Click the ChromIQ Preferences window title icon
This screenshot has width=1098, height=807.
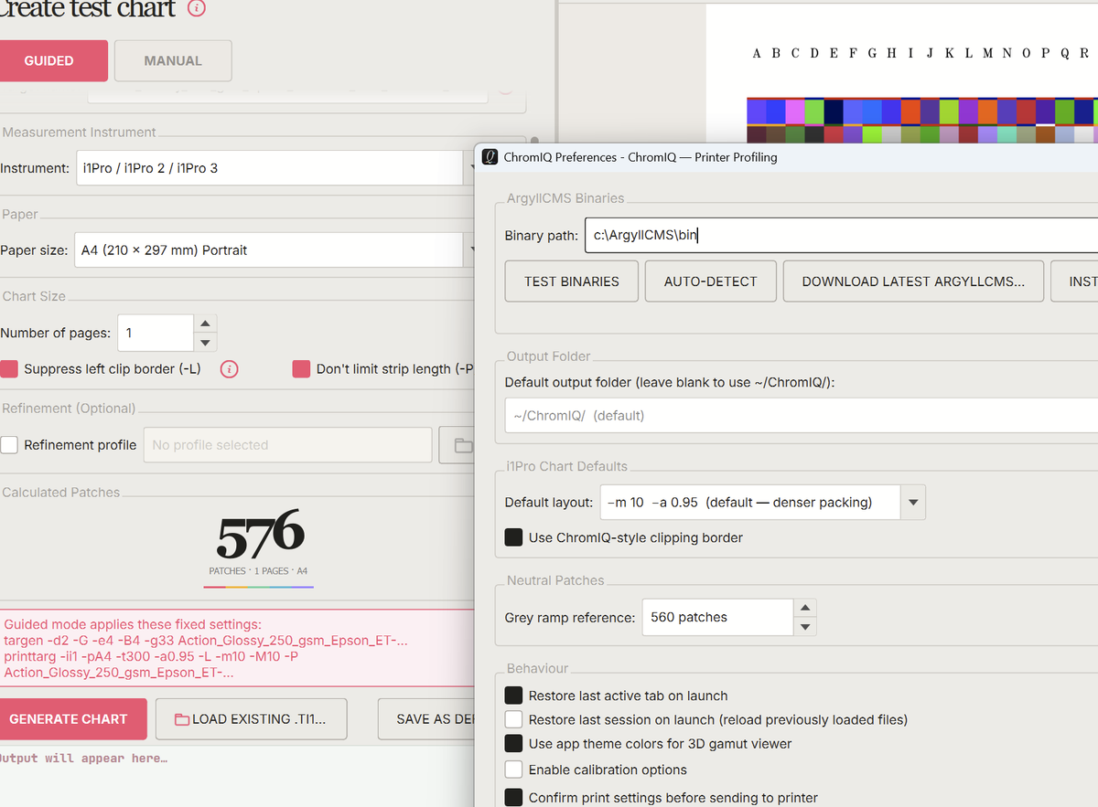pos(490,156)
